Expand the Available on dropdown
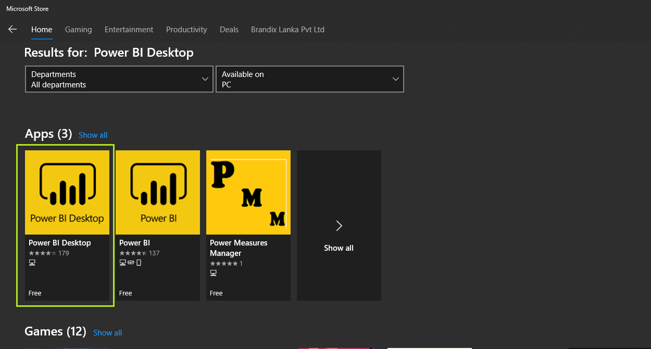Image resolution: width=651 pixels, height=349 pixels. point(310,79)
